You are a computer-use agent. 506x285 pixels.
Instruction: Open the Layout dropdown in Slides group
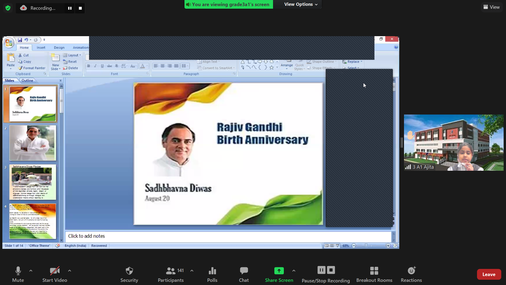point(72,55)
